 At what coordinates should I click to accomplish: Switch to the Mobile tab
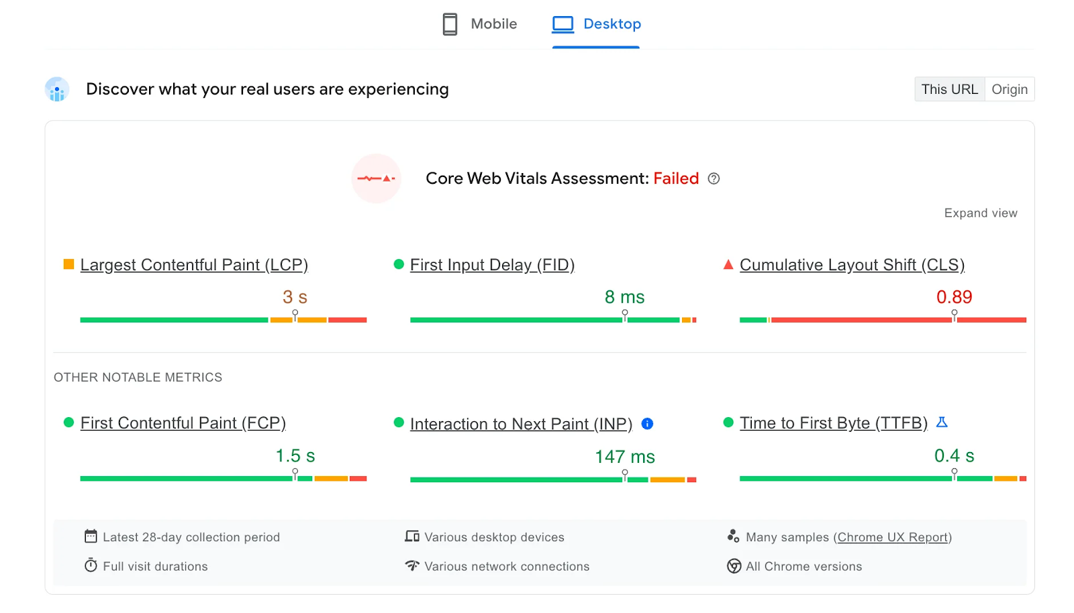coord(479,23)
